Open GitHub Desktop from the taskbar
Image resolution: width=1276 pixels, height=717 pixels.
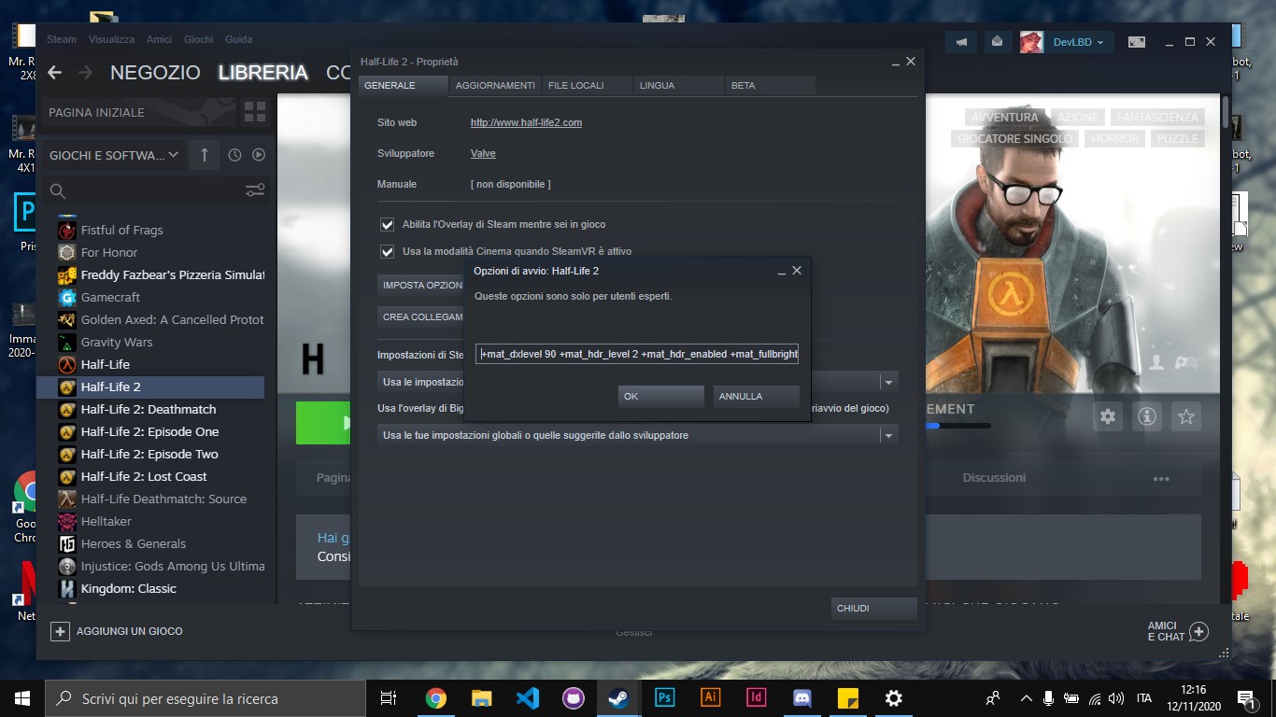coord(573,697)
